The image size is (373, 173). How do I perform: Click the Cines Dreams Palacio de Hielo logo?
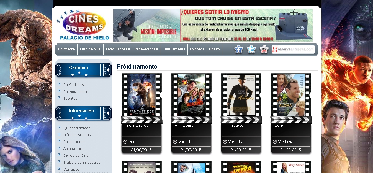click(83, 25)
